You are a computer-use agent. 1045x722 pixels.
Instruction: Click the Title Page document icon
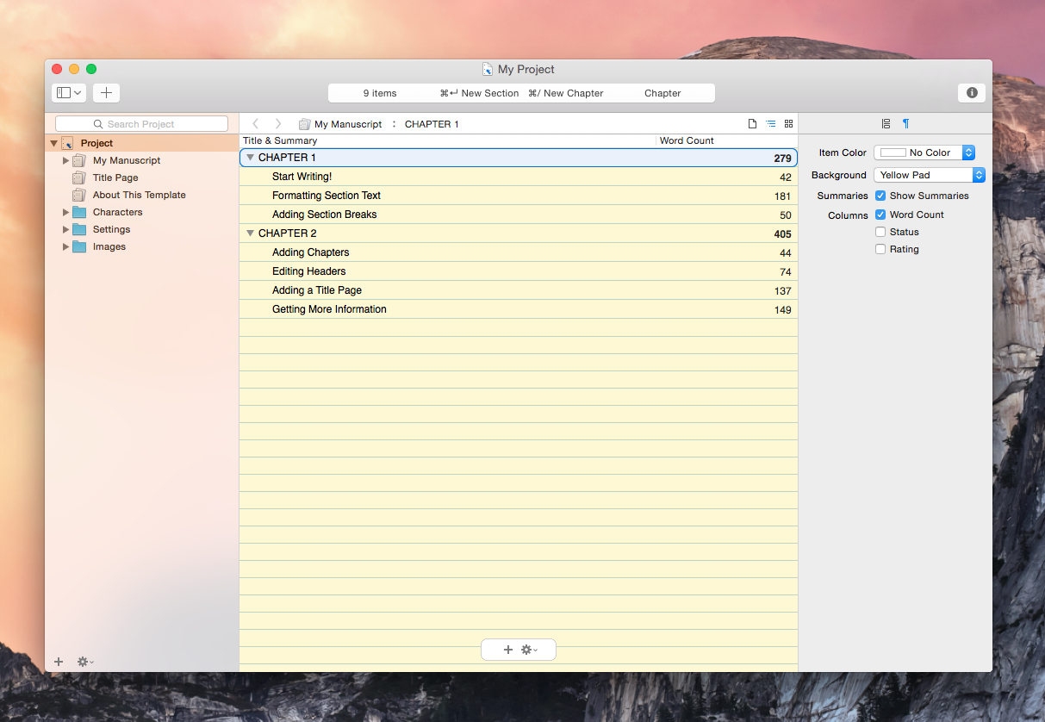[79, 177]
